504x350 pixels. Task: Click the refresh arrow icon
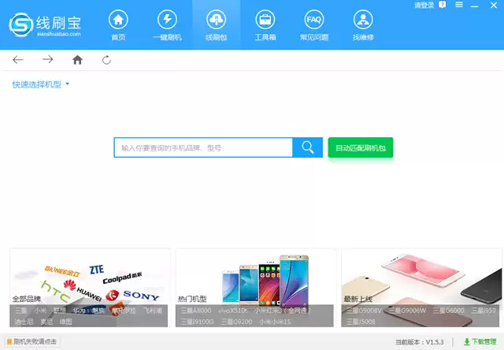pos(107,60)
